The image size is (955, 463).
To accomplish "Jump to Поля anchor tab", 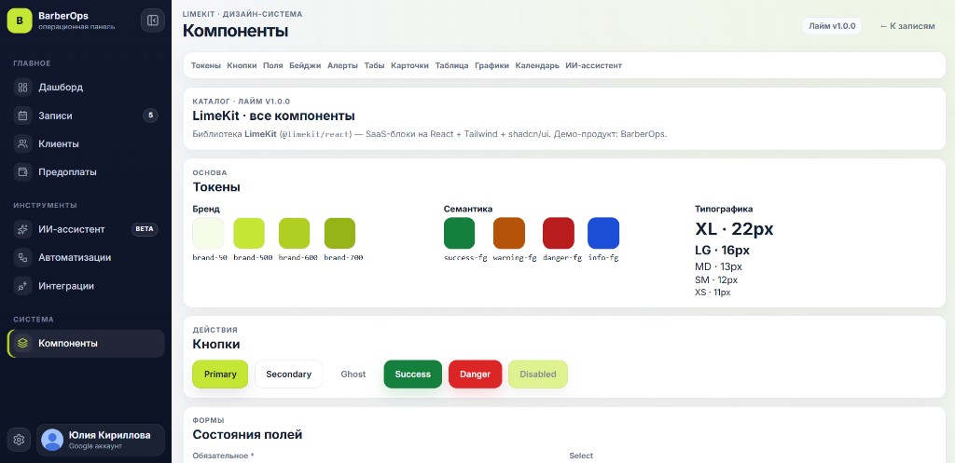I will pos(273,65).
